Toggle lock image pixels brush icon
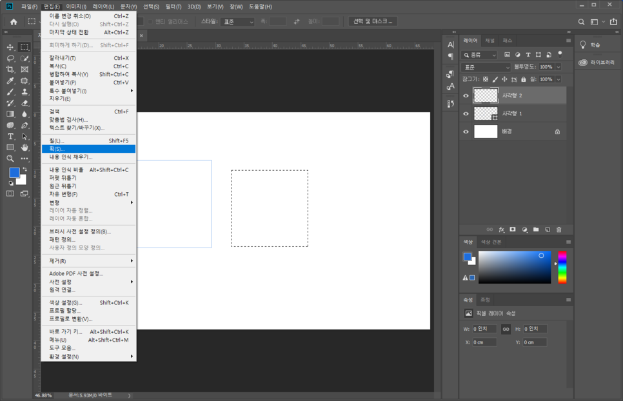 pos(495,79)
